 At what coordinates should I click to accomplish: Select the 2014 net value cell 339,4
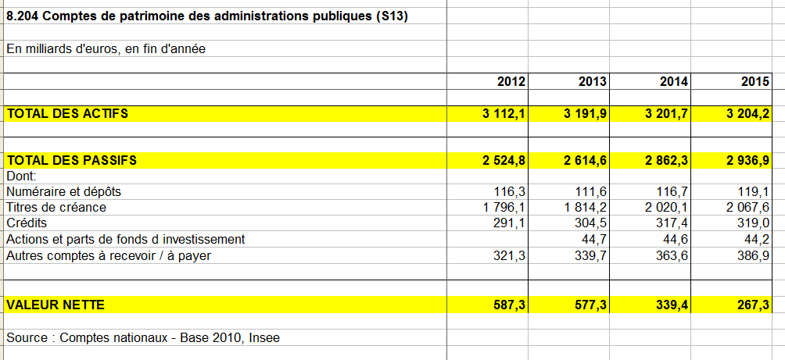[x=672, y=305]
